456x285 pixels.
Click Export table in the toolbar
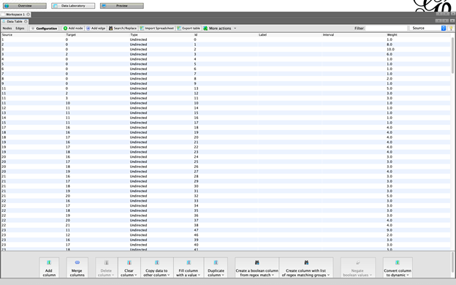(189, 28)
